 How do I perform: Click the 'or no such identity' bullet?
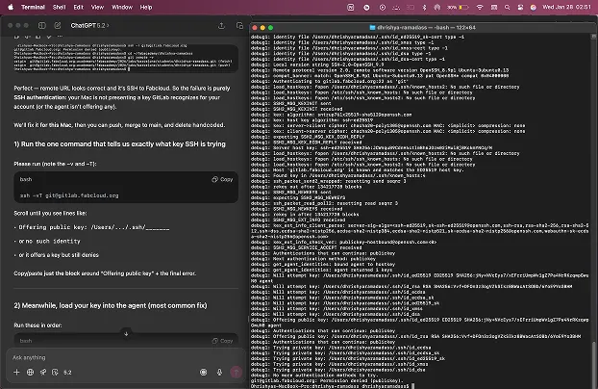coord(50,242)
